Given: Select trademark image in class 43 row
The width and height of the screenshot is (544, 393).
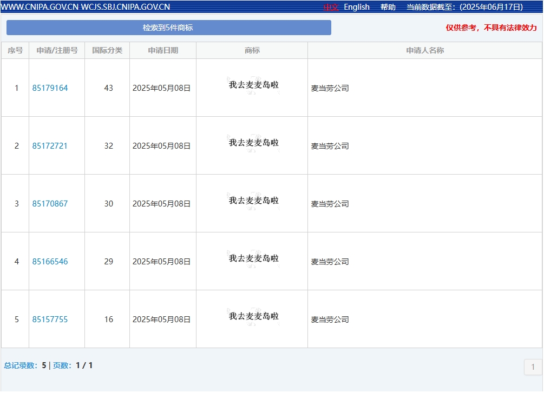Looking at the screenshot, I should [x=254, y=85].
